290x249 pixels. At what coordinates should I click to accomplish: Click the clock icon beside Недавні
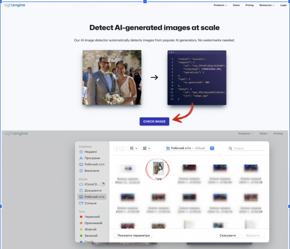(x=81, y=152)
